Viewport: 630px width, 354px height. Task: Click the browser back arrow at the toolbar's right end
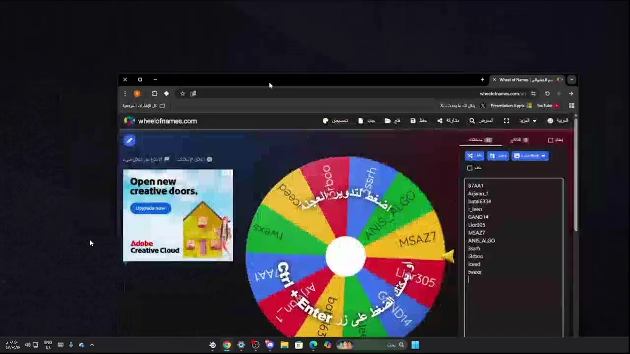[x=571, y=94]
